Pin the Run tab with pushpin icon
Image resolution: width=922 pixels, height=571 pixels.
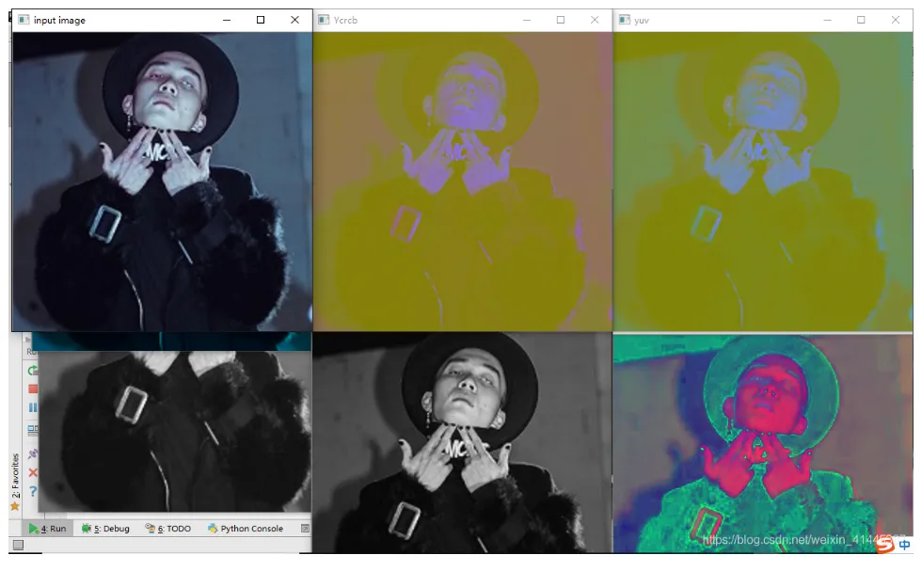[x=33, y=453]
